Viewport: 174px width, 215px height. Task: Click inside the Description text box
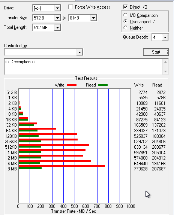click(84, 67)
